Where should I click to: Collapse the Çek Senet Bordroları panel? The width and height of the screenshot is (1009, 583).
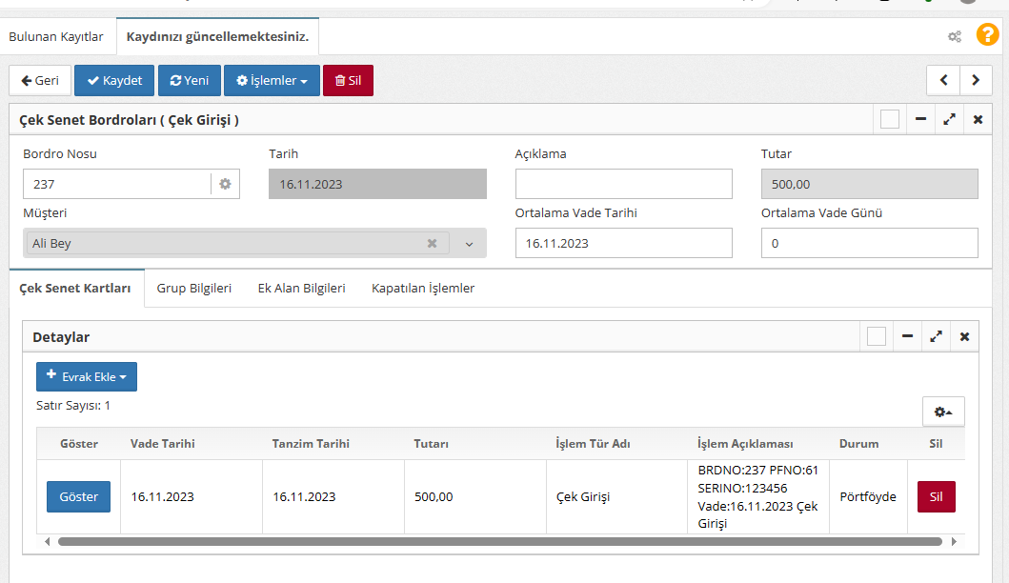(x=920, y=119)
